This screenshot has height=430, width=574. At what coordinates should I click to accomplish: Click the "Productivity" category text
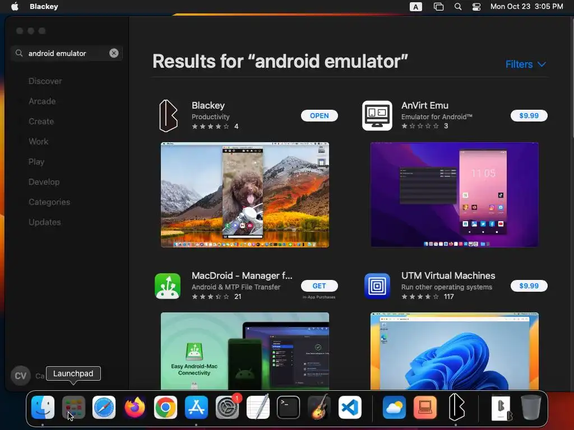click(211, 116)
